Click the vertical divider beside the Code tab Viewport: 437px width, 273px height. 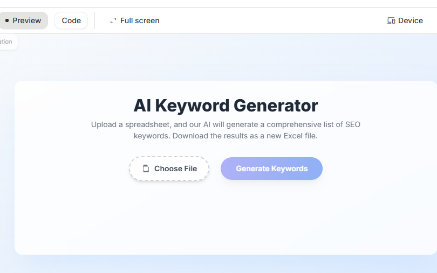click(95, 20)
